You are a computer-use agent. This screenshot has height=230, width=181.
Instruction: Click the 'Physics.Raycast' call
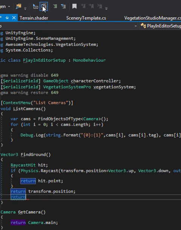pos(40,171)
